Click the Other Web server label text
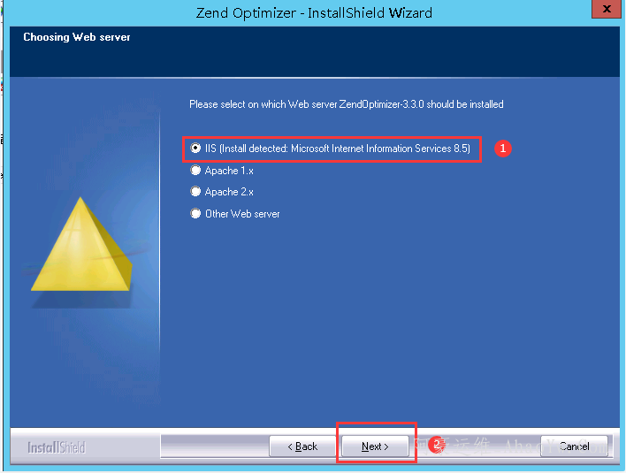 242,214
